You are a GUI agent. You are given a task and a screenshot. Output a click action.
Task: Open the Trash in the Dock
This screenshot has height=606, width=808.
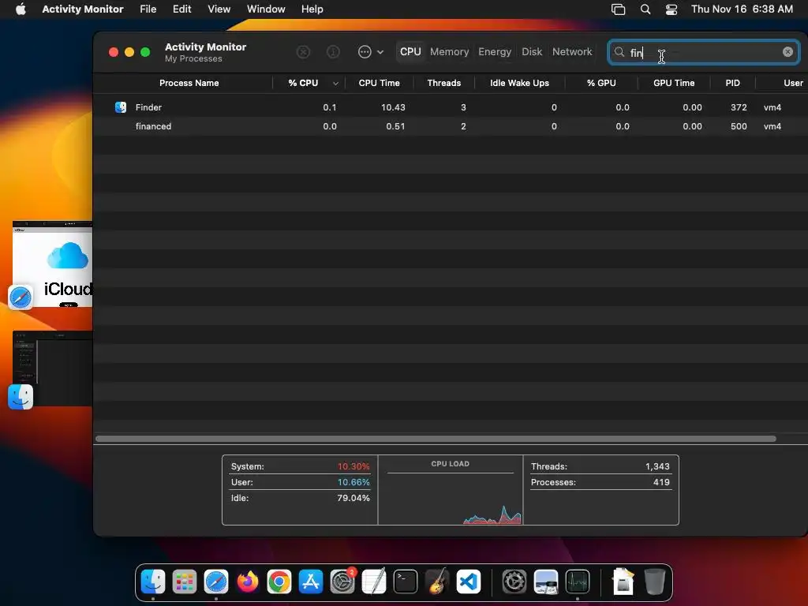pos(654,582)
